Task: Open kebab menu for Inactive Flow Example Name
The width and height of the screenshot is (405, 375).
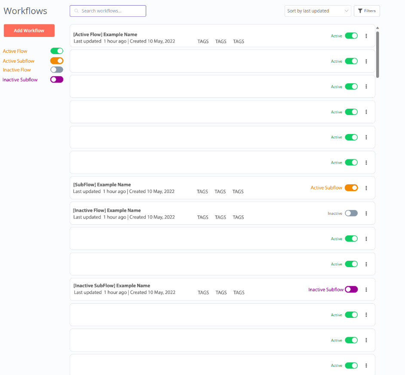Action: (x=366, y=213)
